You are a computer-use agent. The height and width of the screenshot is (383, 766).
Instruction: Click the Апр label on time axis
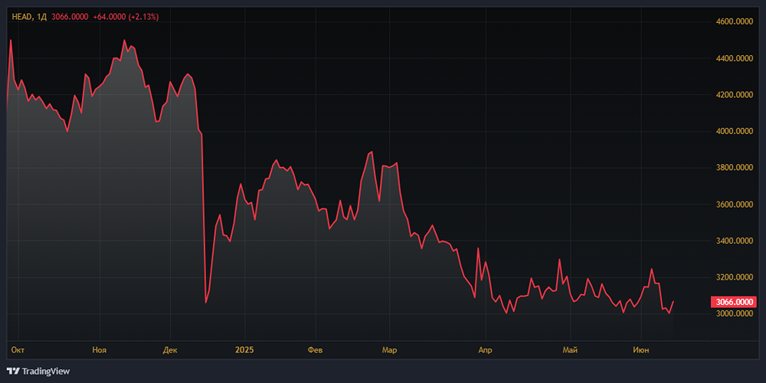[x=485, y=350]
